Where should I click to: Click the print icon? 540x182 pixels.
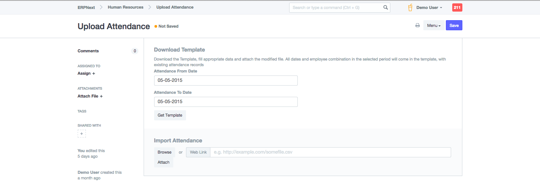point(417,25)
